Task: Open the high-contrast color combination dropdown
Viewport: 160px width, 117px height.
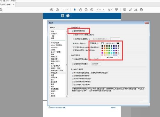Action: click(x=115, y=39)
